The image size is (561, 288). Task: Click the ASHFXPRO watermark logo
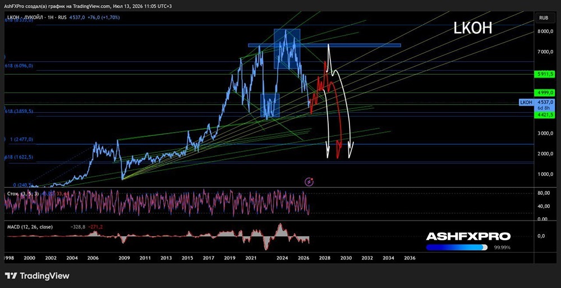pos(468,236)
